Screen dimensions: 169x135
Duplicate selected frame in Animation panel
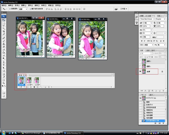45,87
